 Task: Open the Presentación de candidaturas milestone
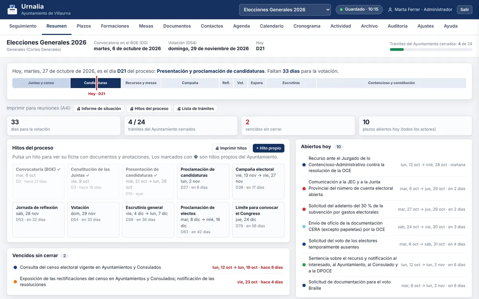(x=148, y=181)
